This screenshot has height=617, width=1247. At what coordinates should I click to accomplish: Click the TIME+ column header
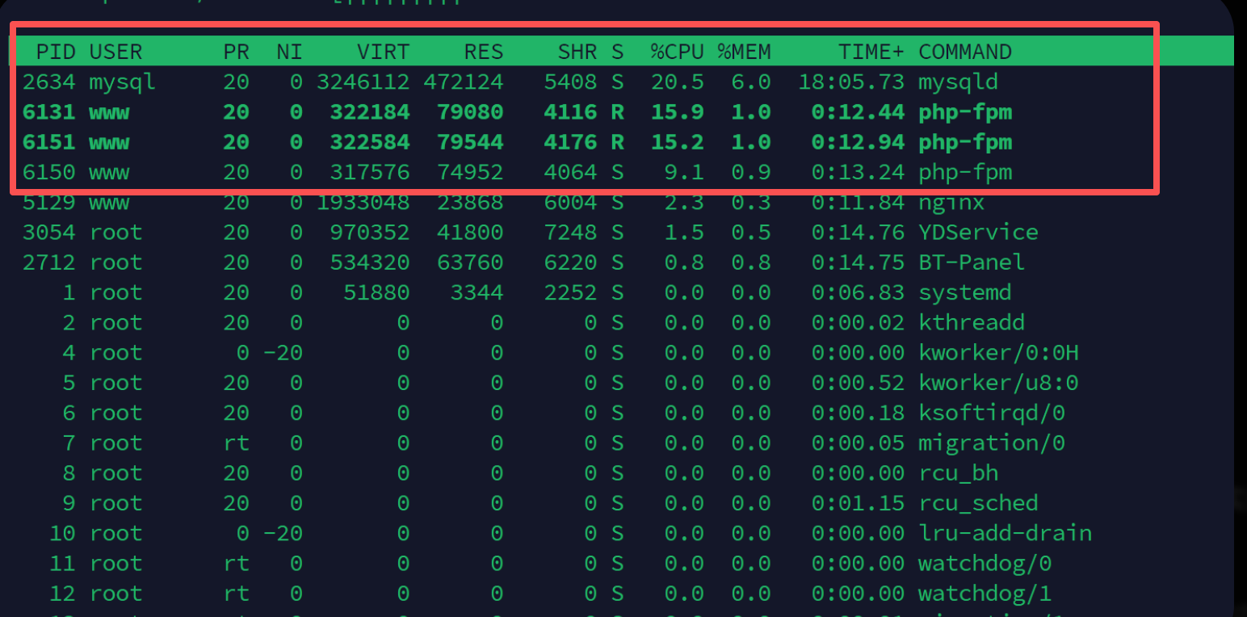point(871,52)
